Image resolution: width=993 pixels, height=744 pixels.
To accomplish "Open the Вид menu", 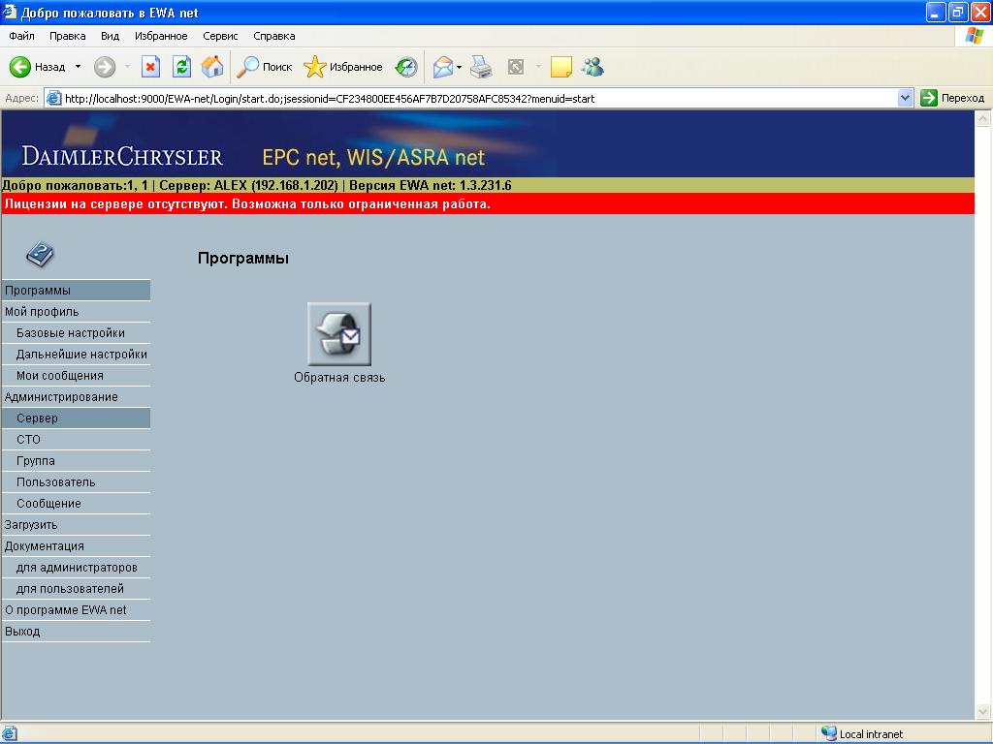I will (x=111, y=36).
